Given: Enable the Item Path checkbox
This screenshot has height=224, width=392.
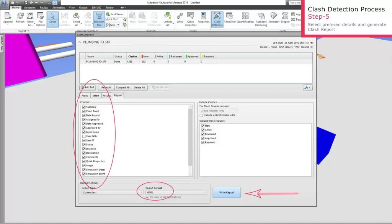Looking at the screenshot, I should pyautogui.click(x=84, y=136).
